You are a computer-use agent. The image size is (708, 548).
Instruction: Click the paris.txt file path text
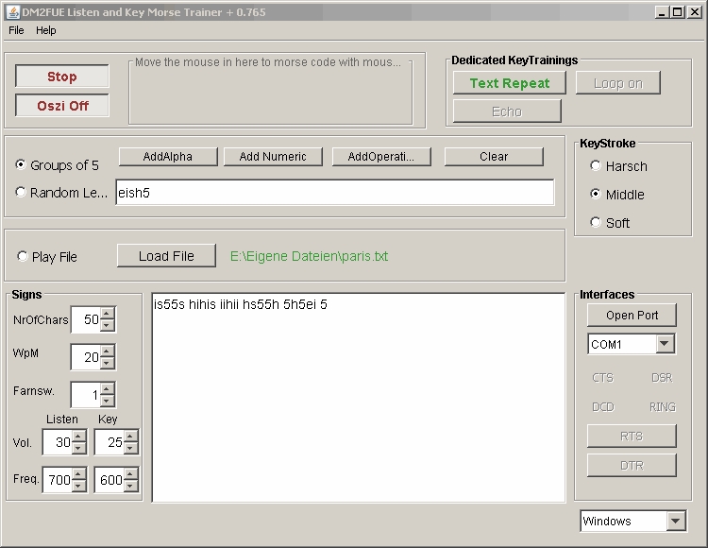pos(309,256)
